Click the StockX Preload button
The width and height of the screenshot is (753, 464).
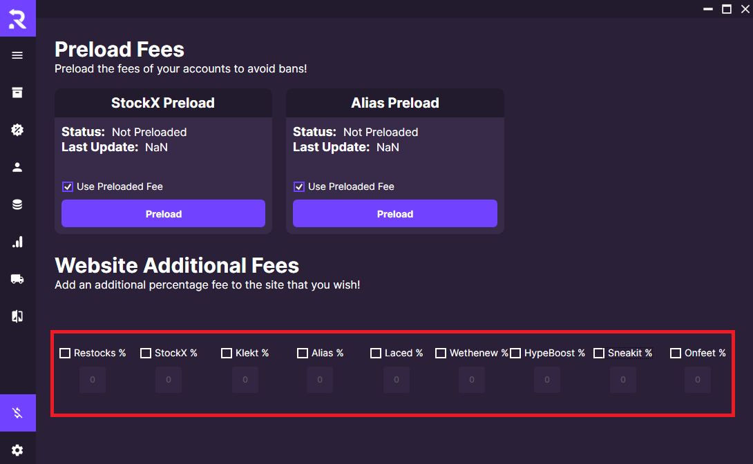(x=163, y=213)
